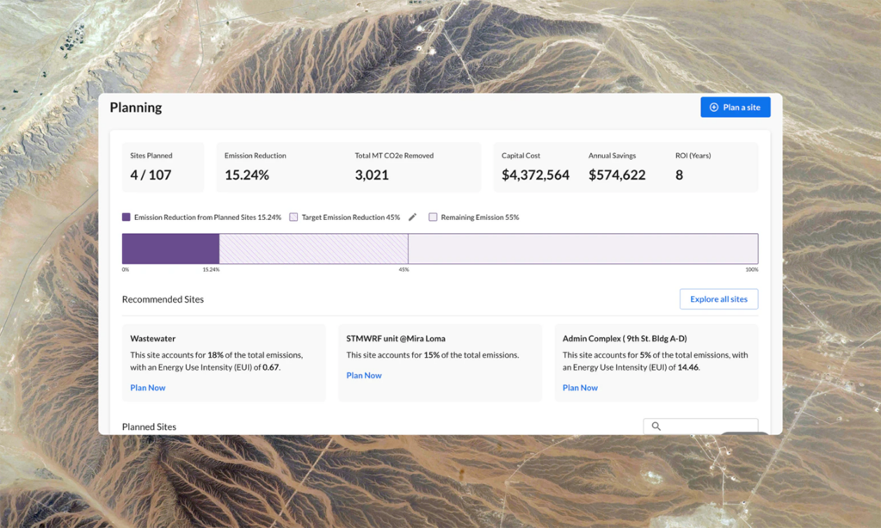This screenshot has height=528, width=881.
Task: Click the Remaining Emission legend square
Action: (x=433, y=218)
